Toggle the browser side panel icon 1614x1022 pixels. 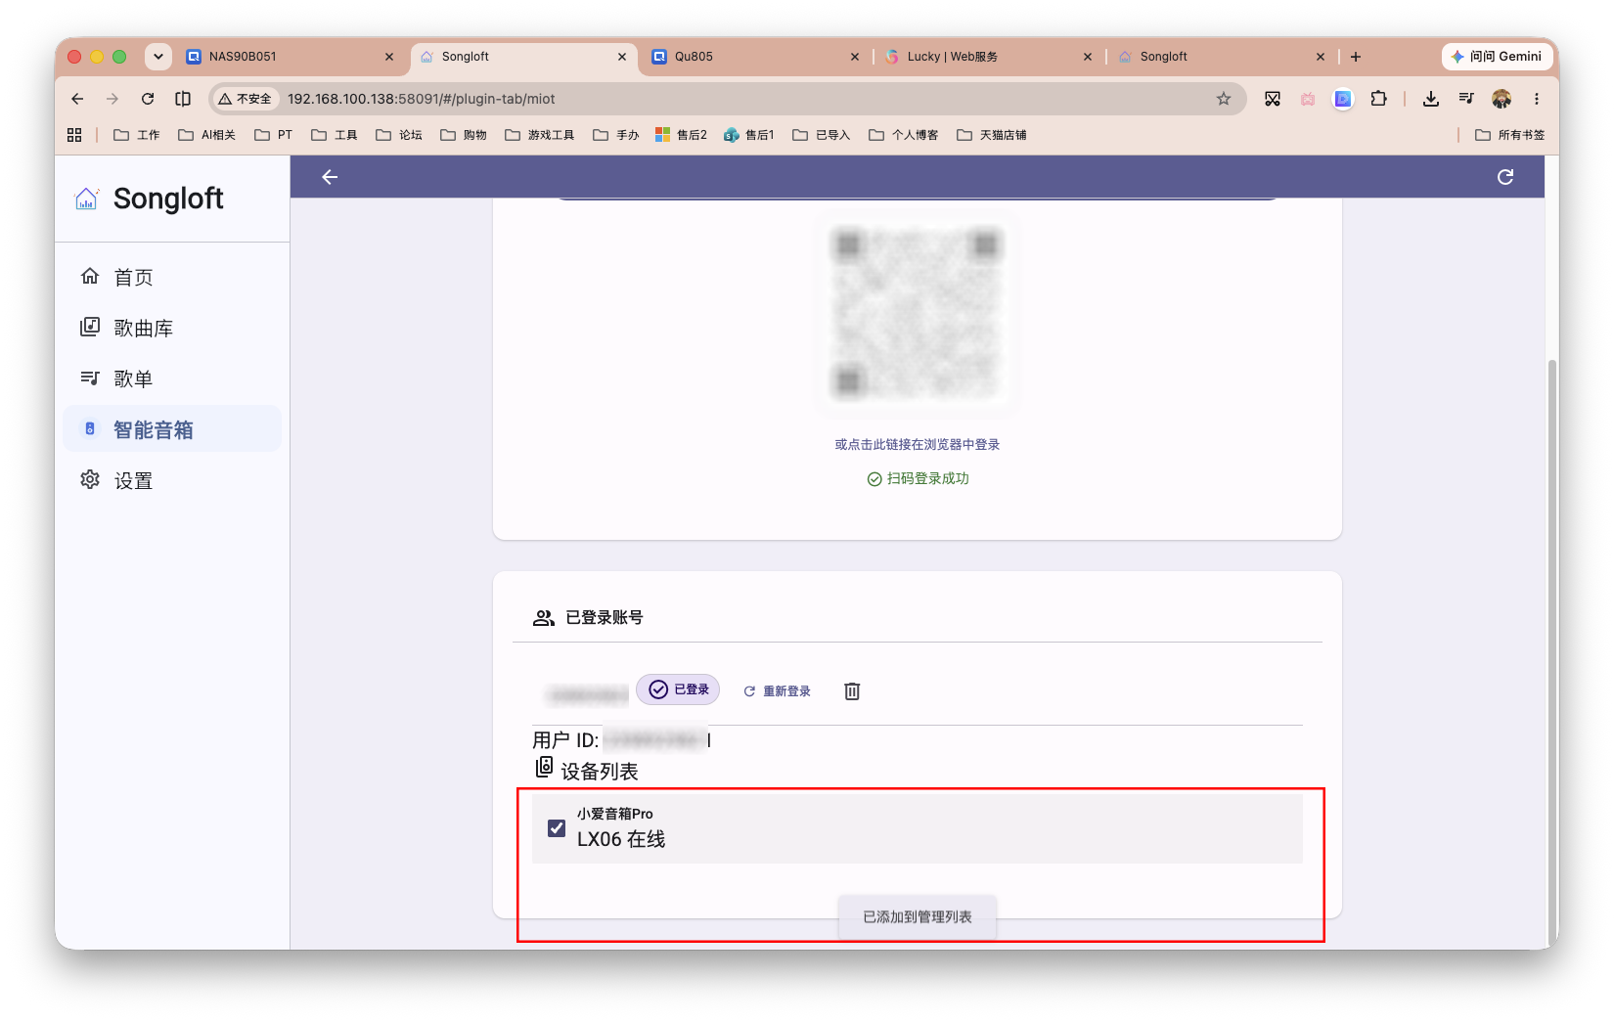183,99
